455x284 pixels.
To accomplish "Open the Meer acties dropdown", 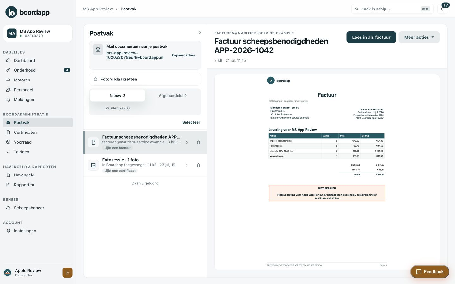I will tap(419, 37).
